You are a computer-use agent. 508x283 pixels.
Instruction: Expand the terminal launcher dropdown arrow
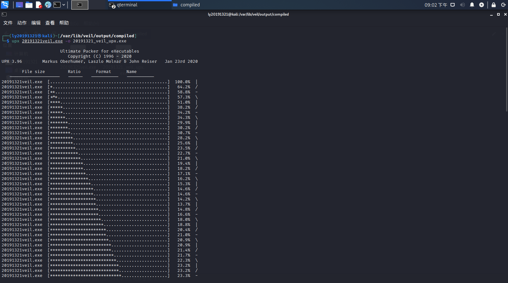coord(64,5)
